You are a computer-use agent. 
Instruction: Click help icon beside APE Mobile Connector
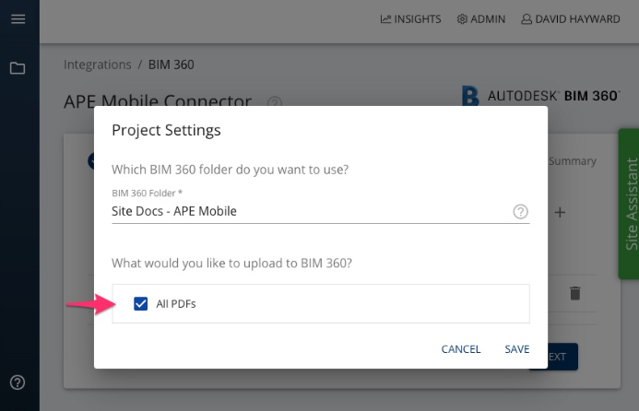click(x=275, y=102)
